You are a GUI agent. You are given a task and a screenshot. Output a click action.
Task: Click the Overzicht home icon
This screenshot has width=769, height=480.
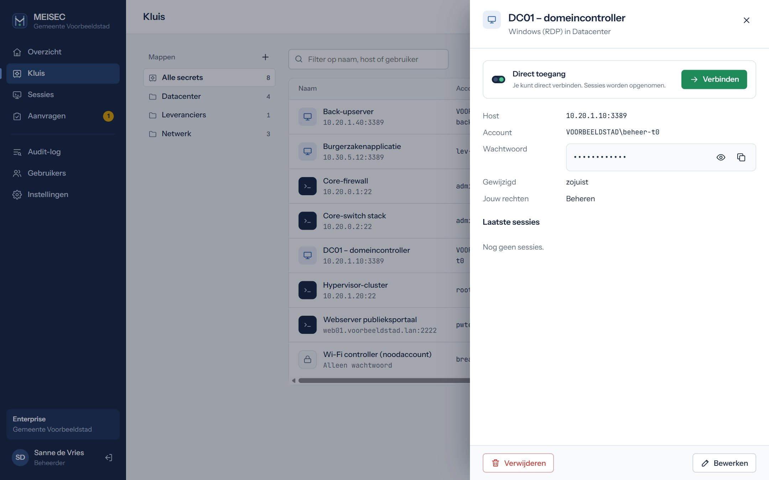click(x=17, y=52)
